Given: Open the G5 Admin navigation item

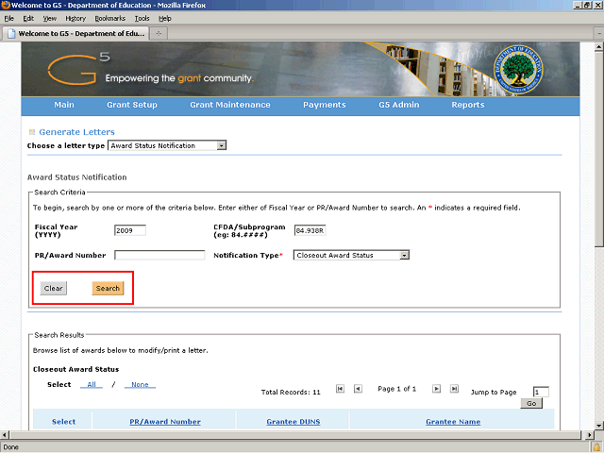Looking at the screenshot, I should point(398,105).
